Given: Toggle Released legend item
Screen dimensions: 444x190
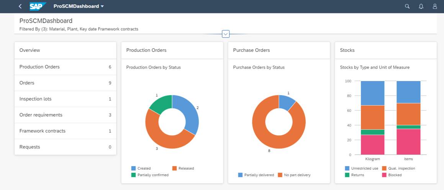Looking at the screenshot, I should (183, 168).
